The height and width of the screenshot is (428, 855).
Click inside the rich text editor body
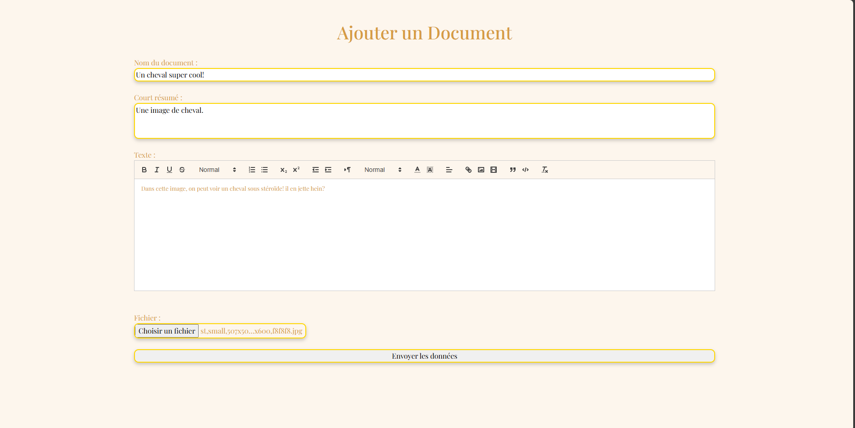click(x=425, y=235)
